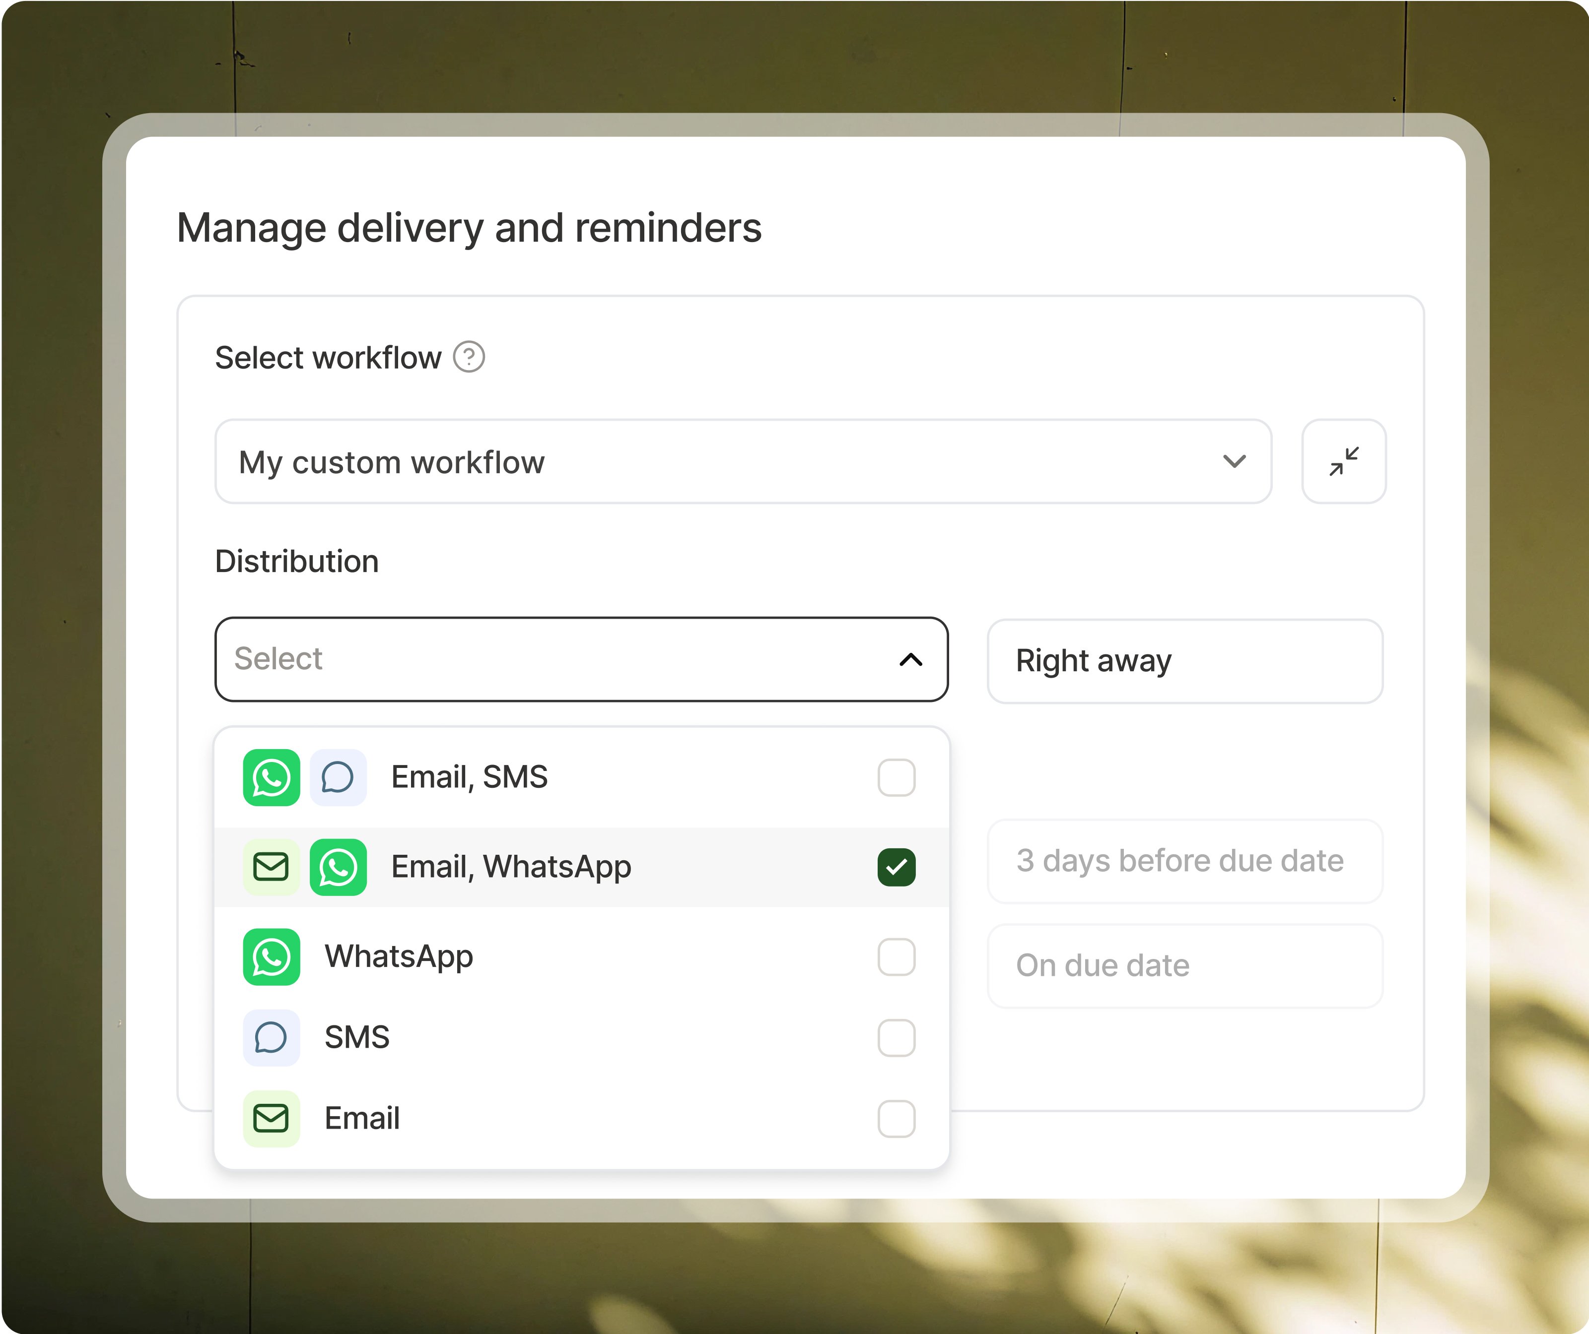Viewport: 1589px width, 1334px height.
Task: Enable the SMS option checkbox
Action: point(896,1037)
